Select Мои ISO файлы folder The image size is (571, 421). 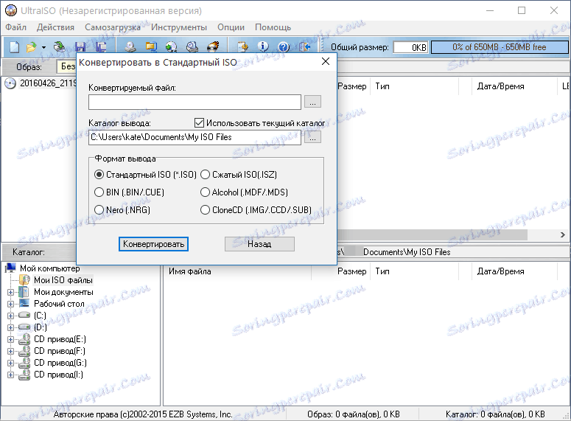point(63,280)
